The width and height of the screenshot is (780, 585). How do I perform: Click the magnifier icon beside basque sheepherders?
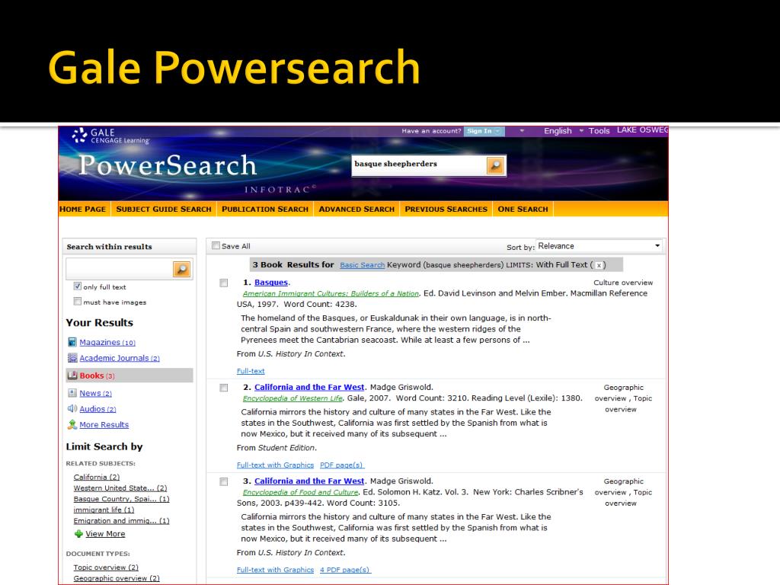click(x=495, y=165)
